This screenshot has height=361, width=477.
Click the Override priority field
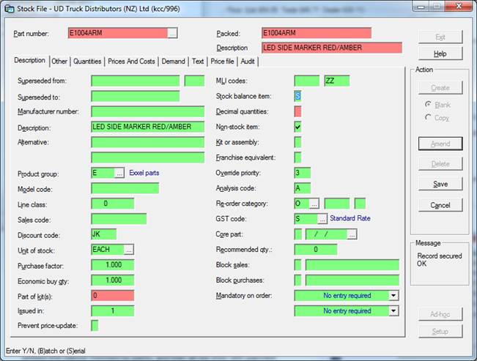tap(303, 173)
